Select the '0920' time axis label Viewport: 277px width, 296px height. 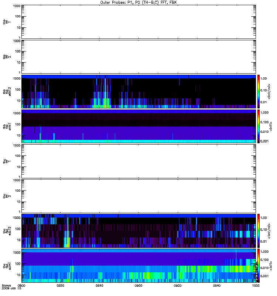178,285
